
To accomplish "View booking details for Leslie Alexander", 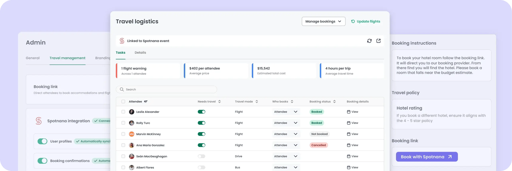I will 353,112.
